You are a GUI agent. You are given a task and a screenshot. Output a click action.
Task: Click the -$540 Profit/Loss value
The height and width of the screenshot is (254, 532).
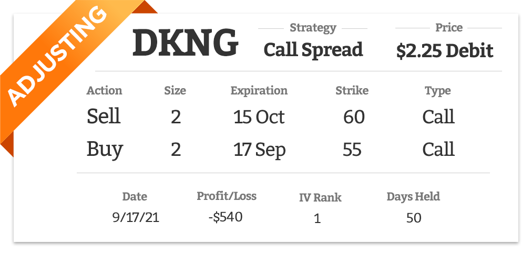click(x=226, y=217)
